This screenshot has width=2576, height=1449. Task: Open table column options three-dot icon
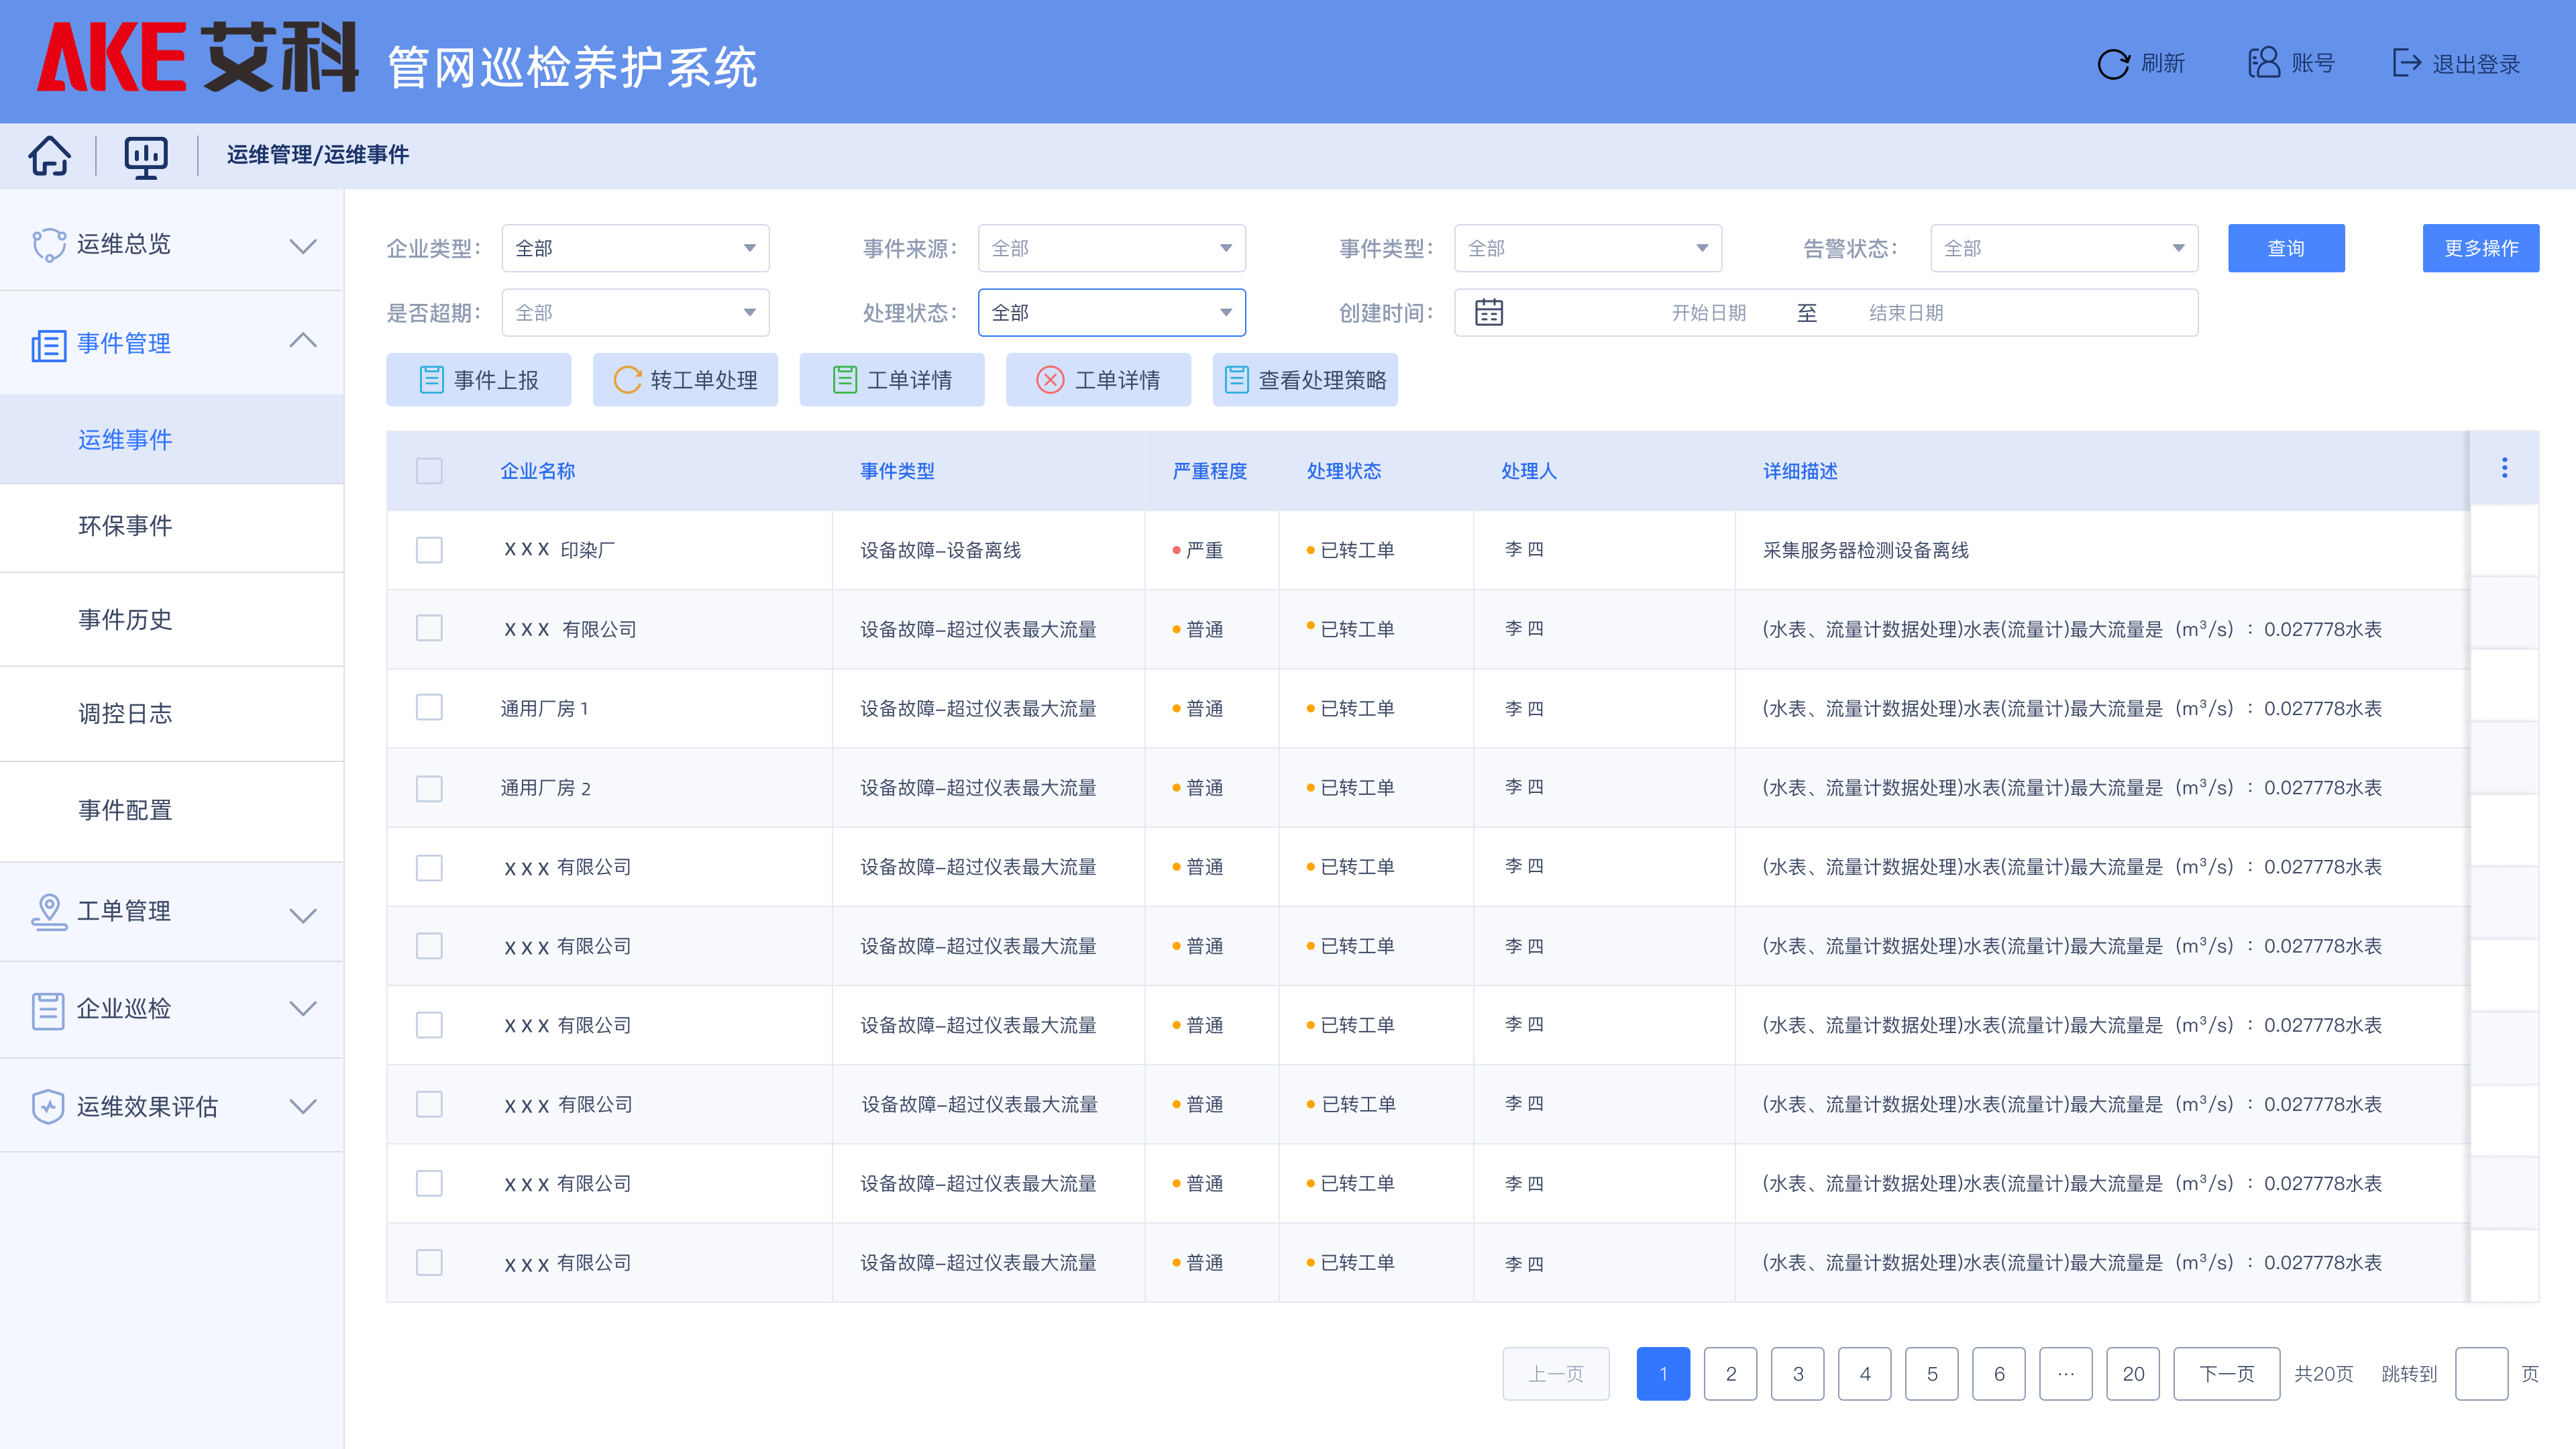coord(2504,468)
